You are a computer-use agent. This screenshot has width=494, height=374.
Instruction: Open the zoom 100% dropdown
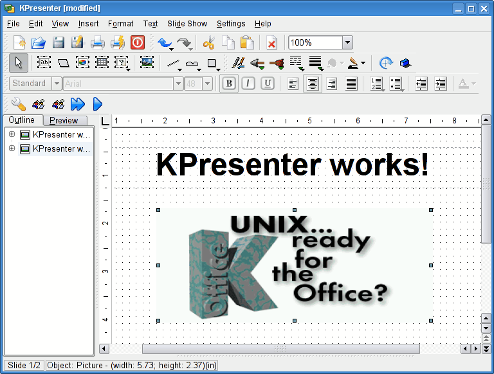click(347, 43)
